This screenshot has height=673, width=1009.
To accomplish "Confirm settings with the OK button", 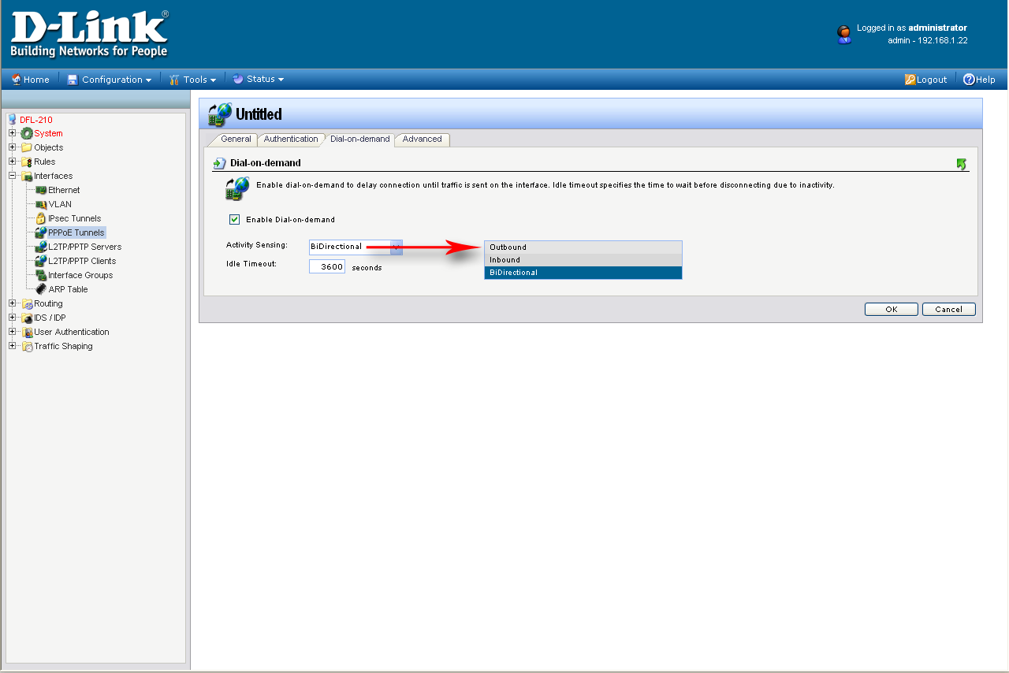I will point(892,309).
